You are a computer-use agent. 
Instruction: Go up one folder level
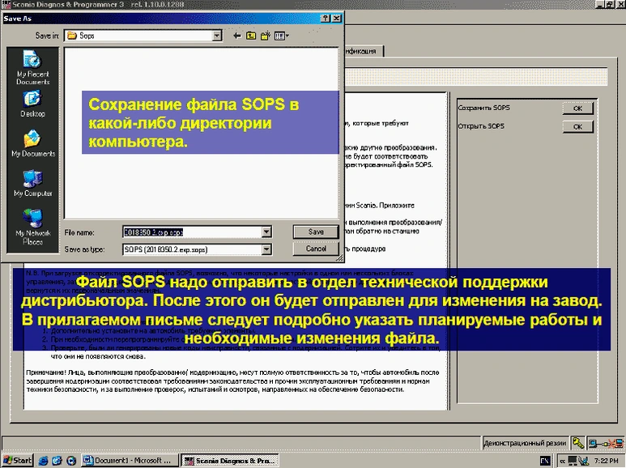[252, 36]
